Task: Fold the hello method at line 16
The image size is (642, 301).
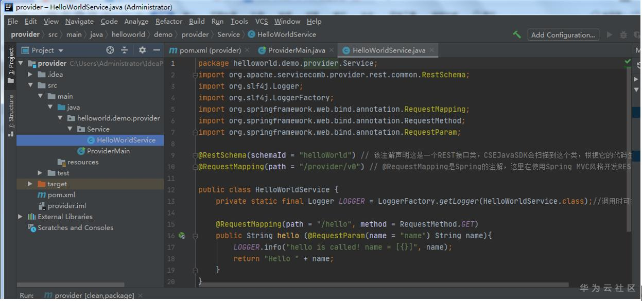Action: pos(195,236)
